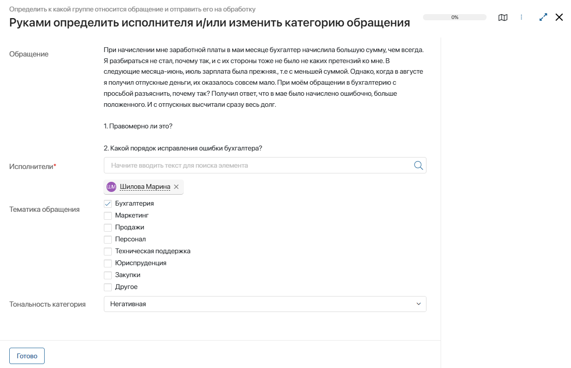The image size is (571, 368).
Task: Tick the Закупки checkbox
Action: [107, 275]
